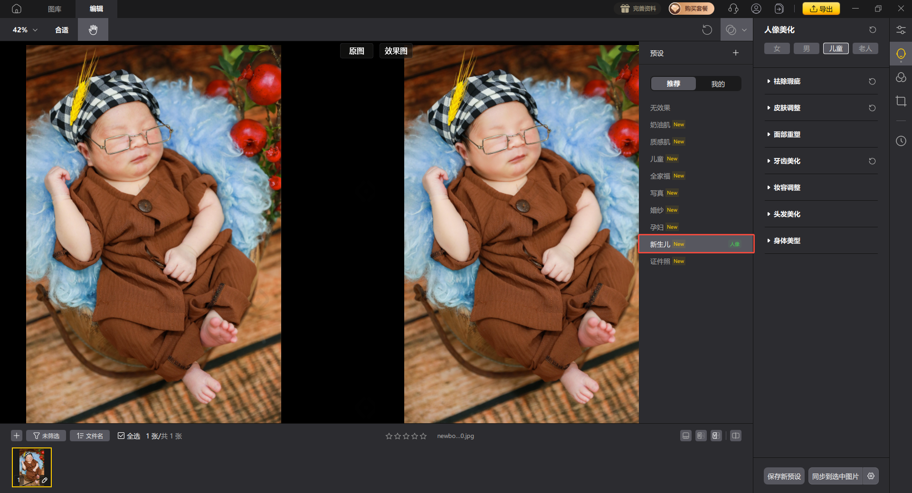Select the female portrait type toggle
912x493 pixels.
tap(777, 48)
